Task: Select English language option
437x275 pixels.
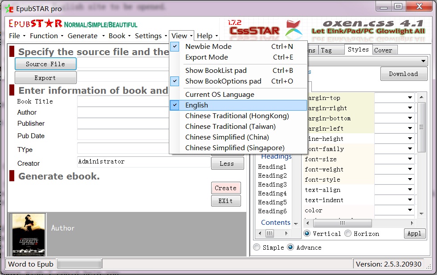Action: pyautogui.click(x=238, y=105)
